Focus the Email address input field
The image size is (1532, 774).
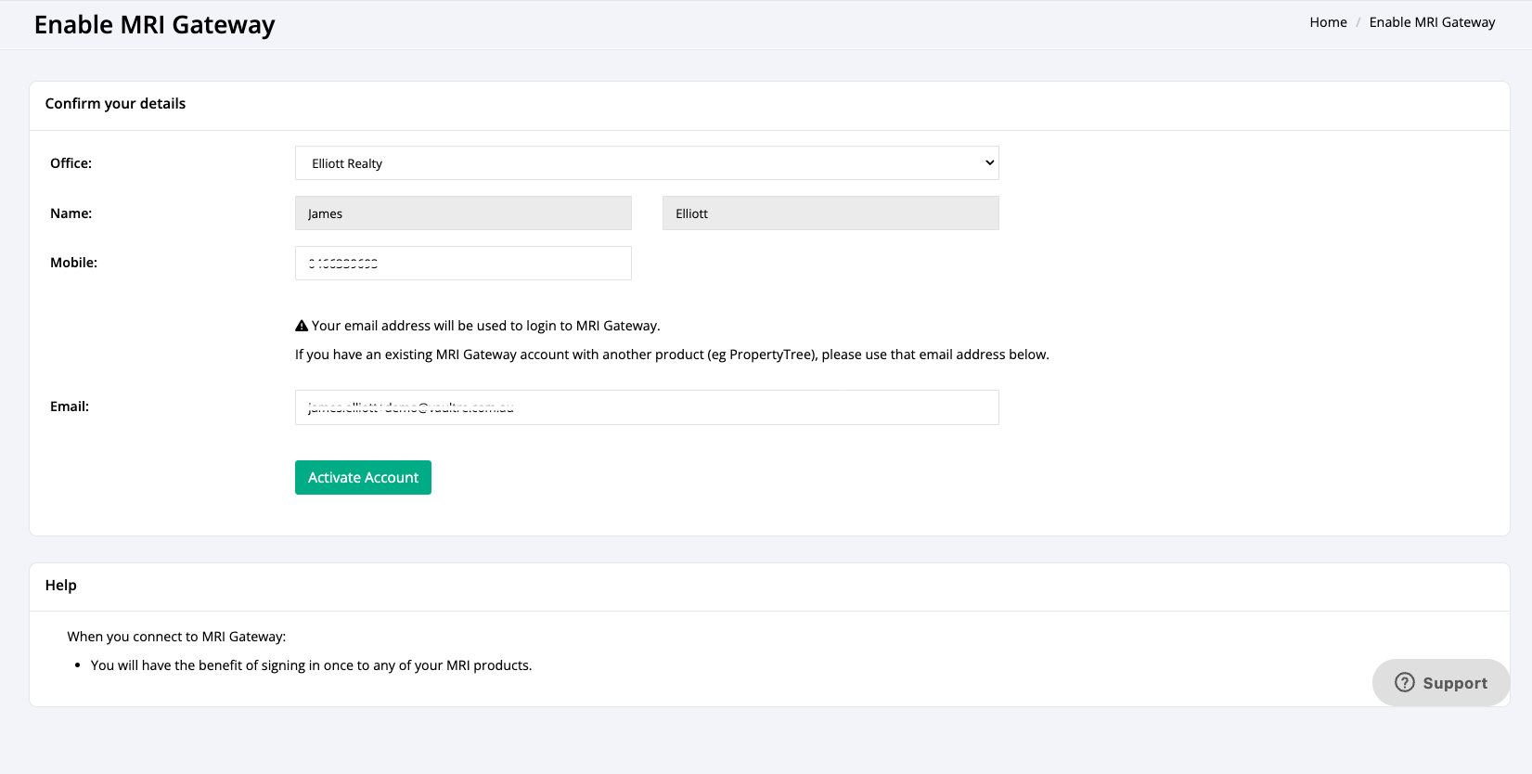click(x=647, y=407)
